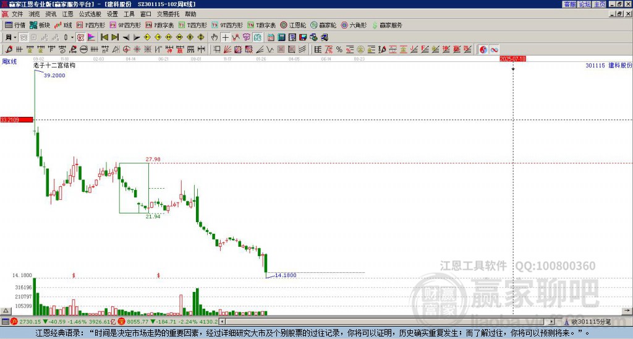Viewport: 633px width, 339px height.
Task: Open the 帮助 menu
Action: (x=190, y=14)
